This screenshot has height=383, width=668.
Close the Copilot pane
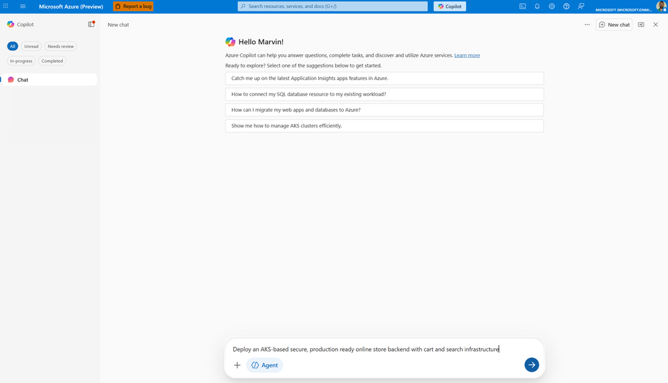click(x=656, y=25)
